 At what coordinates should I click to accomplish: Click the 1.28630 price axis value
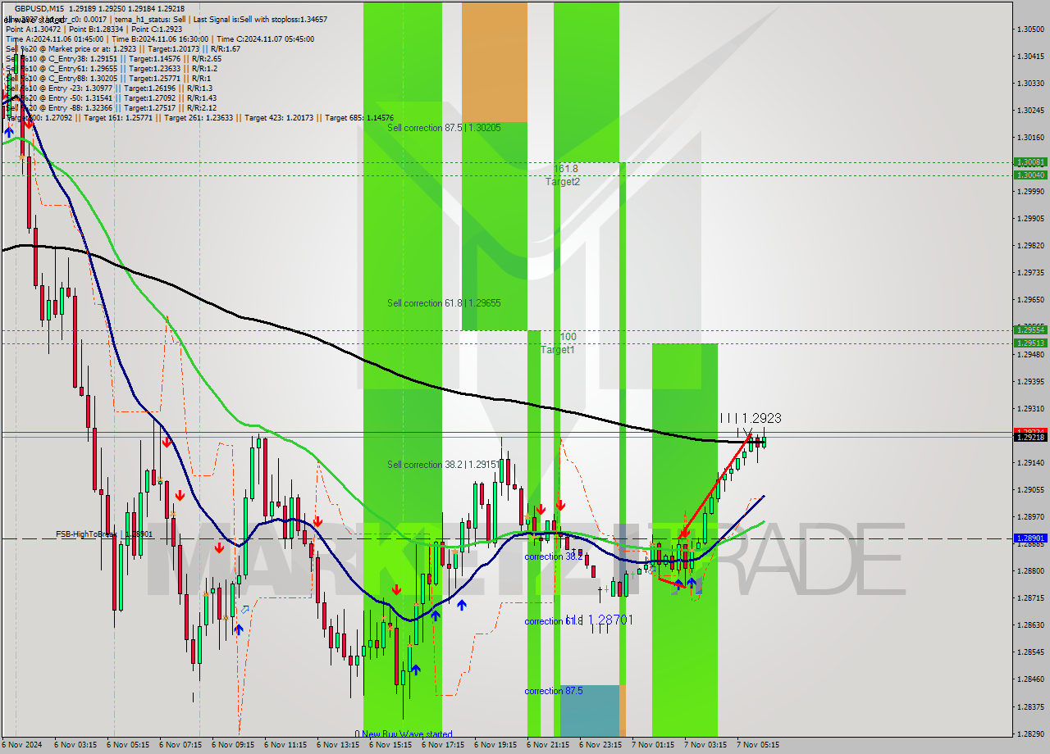pyautogui.click(x=1030, y=625)
